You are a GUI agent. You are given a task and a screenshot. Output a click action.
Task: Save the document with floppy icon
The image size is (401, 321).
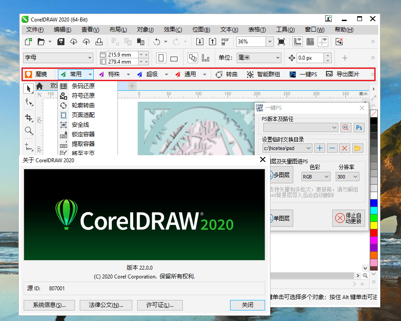coord(61,42)
